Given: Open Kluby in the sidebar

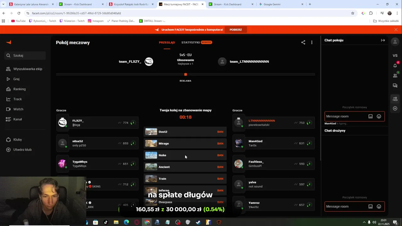Looking at the screenshot, I should tap(14, 140).
